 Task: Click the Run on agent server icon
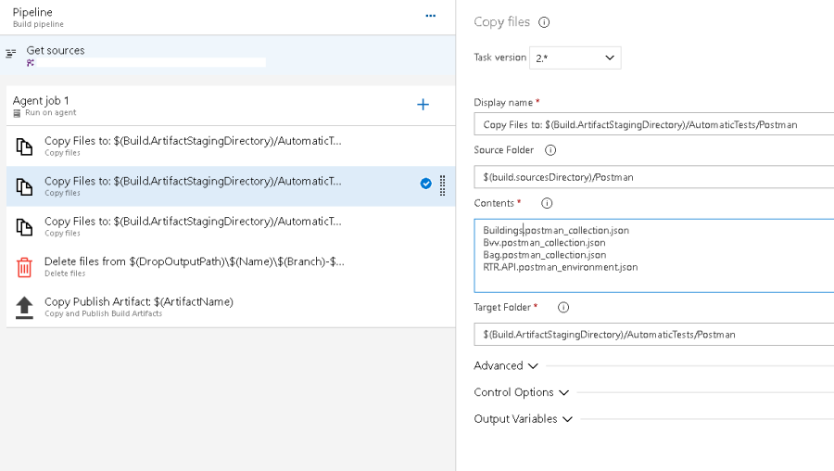point(17,113)
